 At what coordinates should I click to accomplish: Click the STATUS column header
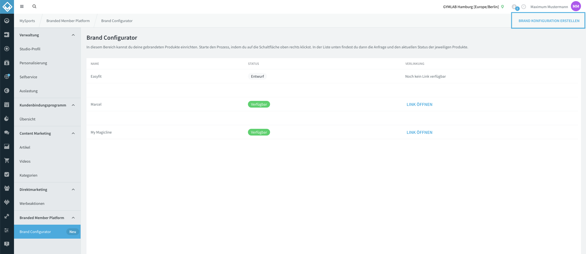click(254, 64)
